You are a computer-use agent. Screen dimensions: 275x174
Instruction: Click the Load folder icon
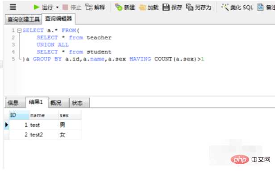(x=142, y=8)
